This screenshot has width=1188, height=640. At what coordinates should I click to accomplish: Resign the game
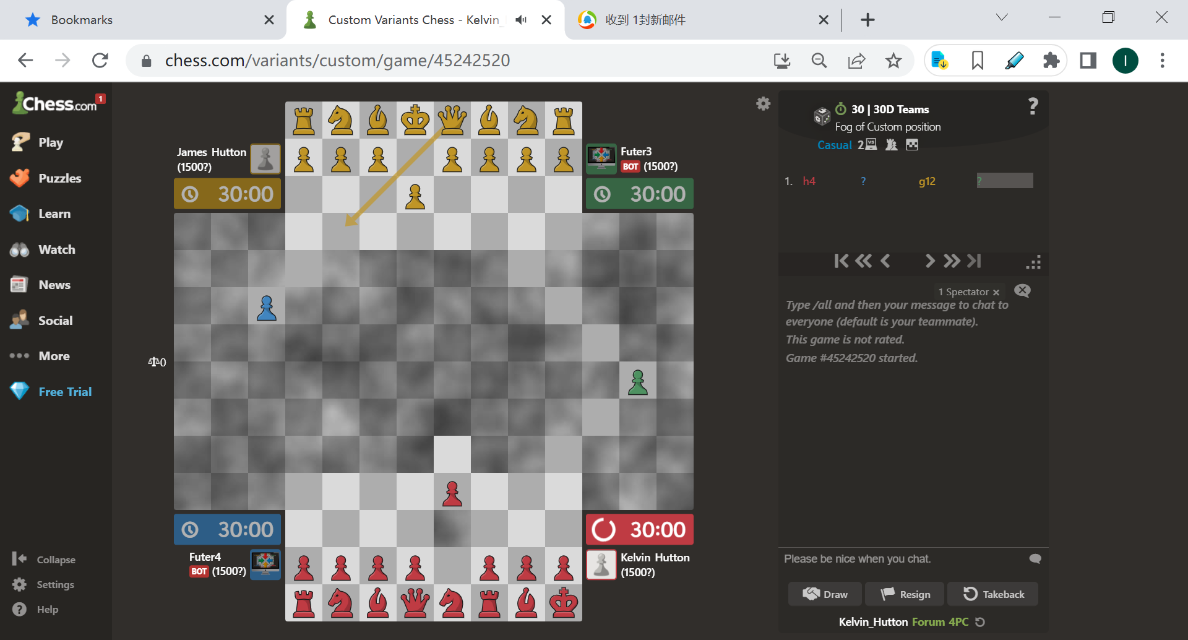905,594
